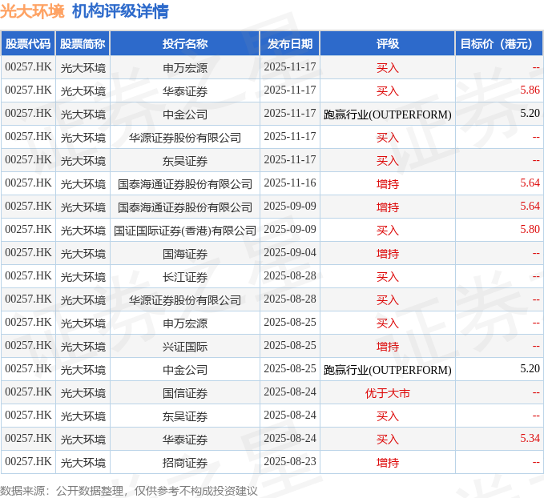Click 增持 rating in 招商证券 row
Image resolution: width=544 pixels, height=498 pixels.
pos(388,463)
